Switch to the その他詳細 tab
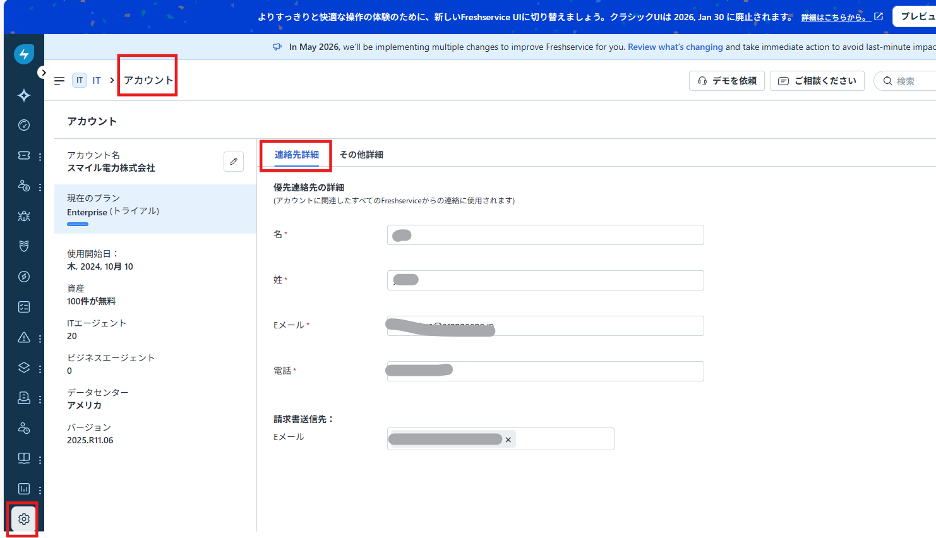The height and width of the screenshot is (538, 936). click(x=361, y=155)
